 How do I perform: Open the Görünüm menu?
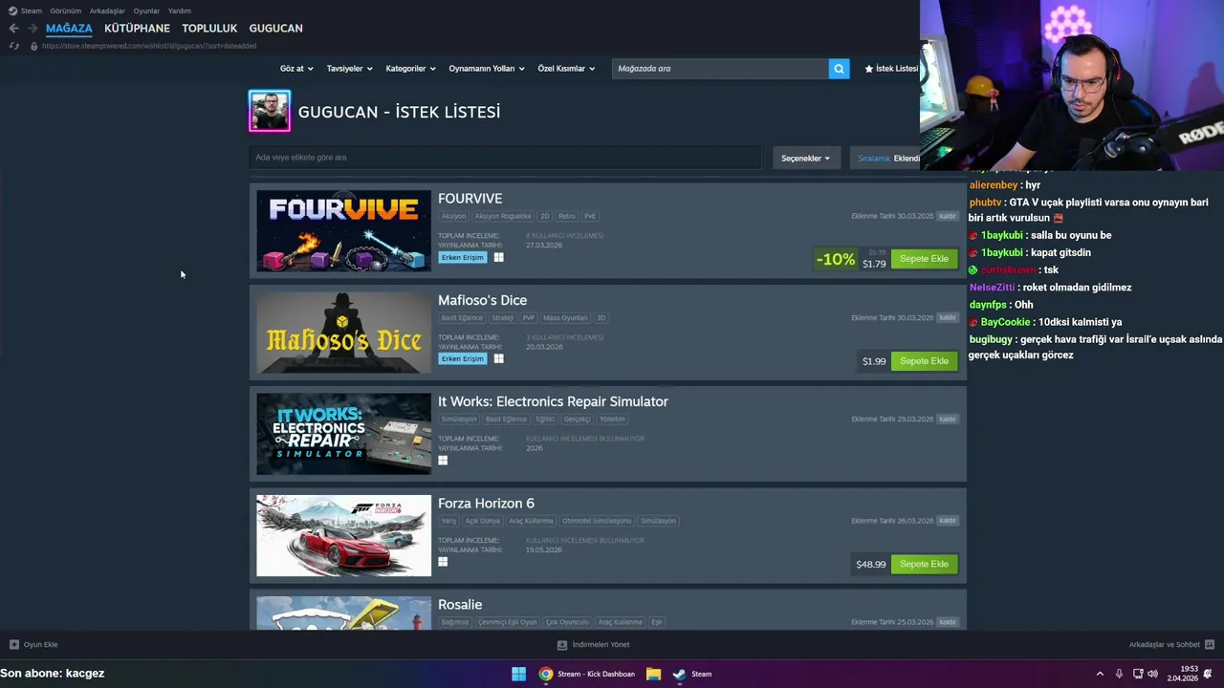click(x=66, y=11)
